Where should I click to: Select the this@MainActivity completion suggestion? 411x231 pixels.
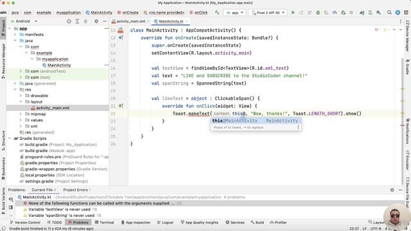256,121
